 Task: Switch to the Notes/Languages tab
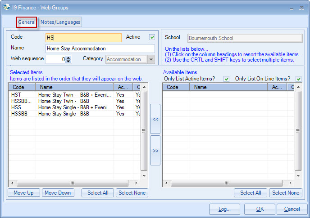tap(60, 22)
